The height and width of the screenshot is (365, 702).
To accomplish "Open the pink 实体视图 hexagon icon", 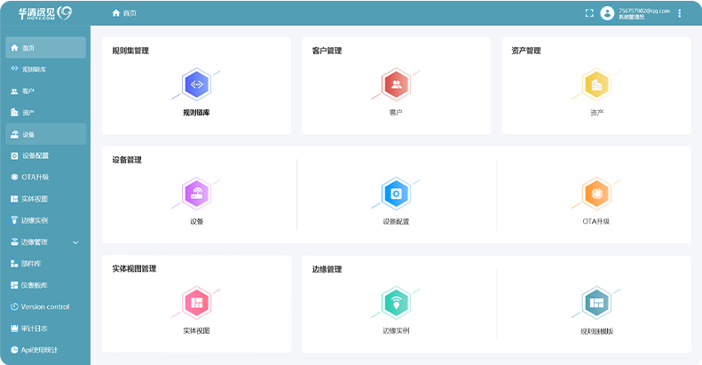I will [x=196, y=303].
